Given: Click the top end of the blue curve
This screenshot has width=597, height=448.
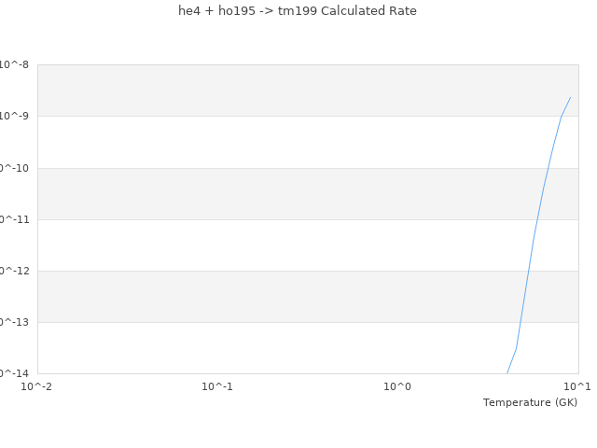Looking at the screenshot, I should [570, 97].
